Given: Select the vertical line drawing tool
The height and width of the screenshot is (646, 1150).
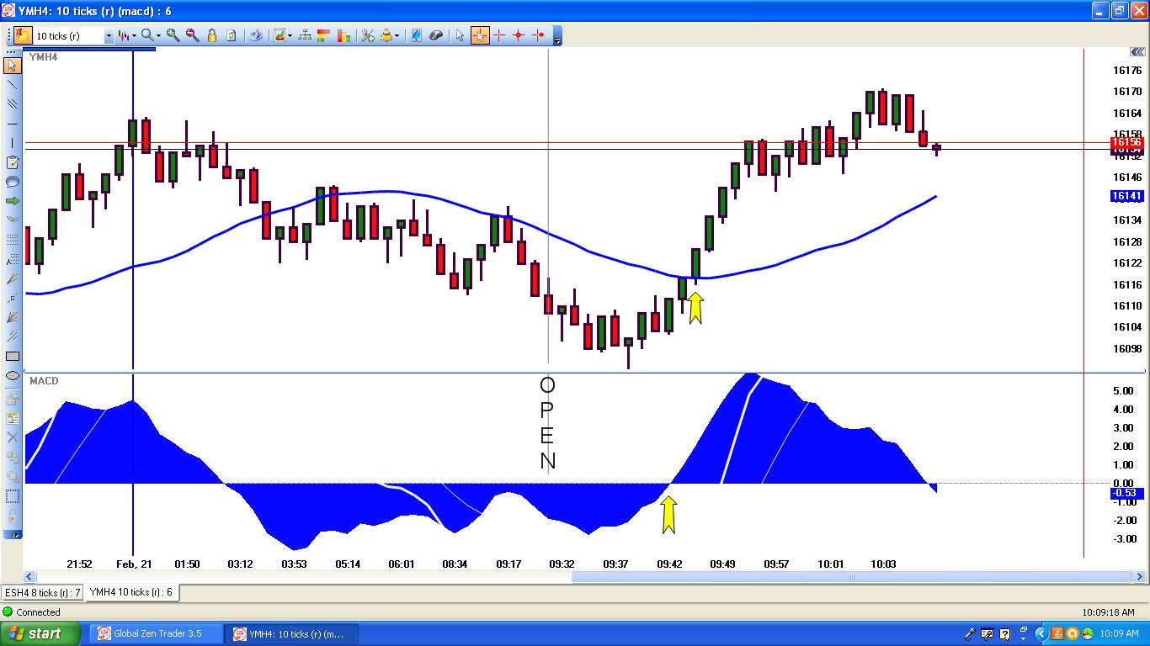Looking at the screenshot, I should click(x=12, y=143).
